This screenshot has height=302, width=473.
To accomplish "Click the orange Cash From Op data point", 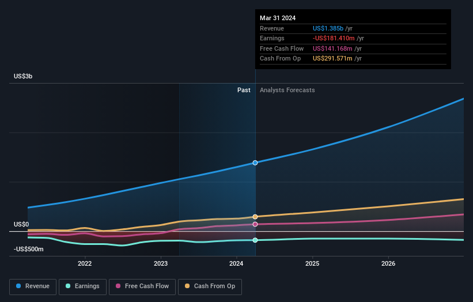I will coord(255,217).
